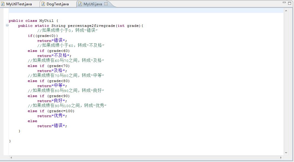
Task: Close the MyUtil.java tab
Action: (x=106, y=4)
